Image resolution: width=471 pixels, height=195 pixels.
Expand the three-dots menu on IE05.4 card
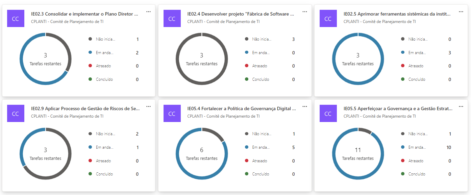coord(304,106)
